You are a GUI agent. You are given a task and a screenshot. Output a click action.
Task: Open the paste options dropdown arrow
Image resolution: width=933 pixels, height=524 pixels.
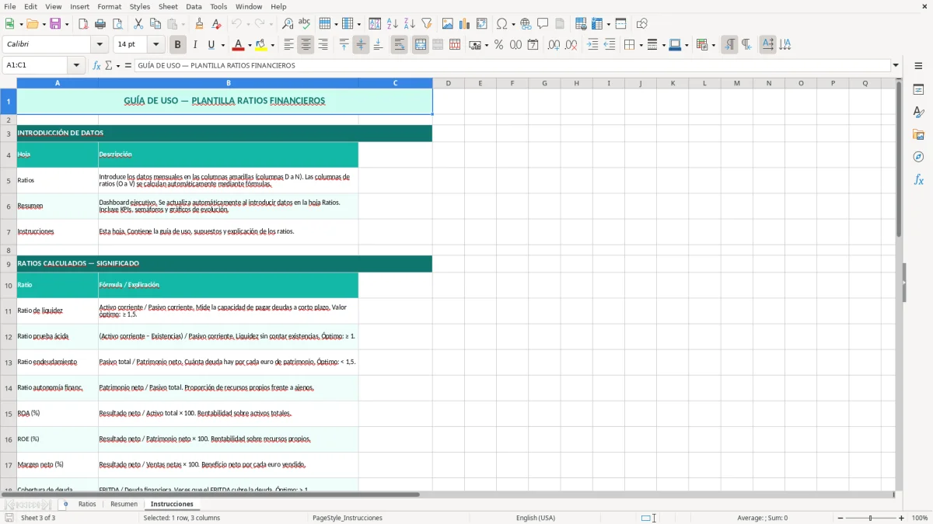point(183,24)
